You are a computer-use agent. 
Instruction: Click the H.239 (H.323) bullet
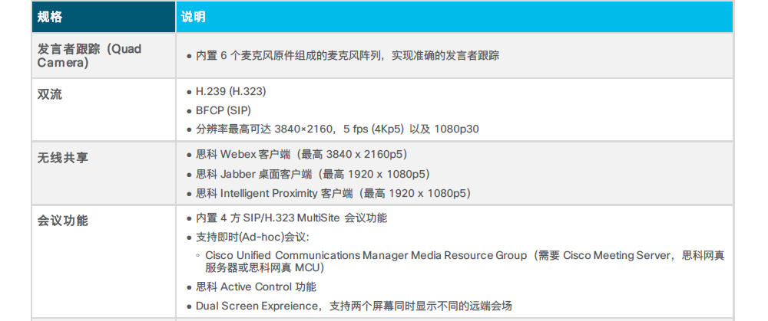[x=230, y=92]
